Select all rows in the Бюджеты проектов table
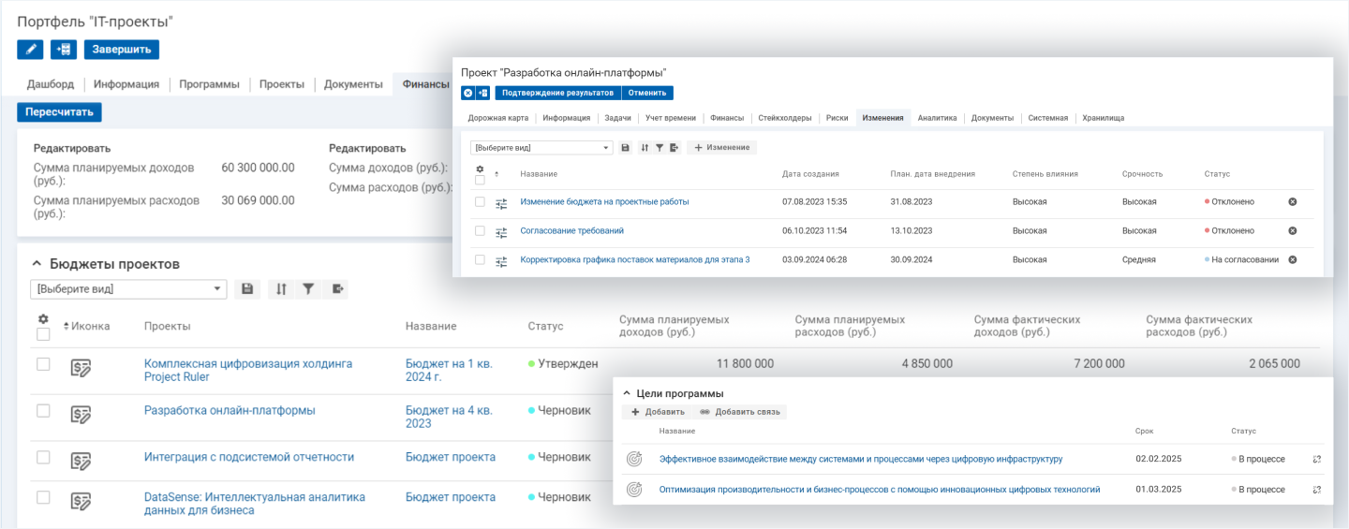 [43, 334]
